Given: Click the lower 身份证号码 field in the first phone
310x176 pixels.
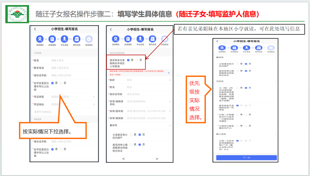Looking at the screenshot, I should pyautogui.click(x=64, y=141).
